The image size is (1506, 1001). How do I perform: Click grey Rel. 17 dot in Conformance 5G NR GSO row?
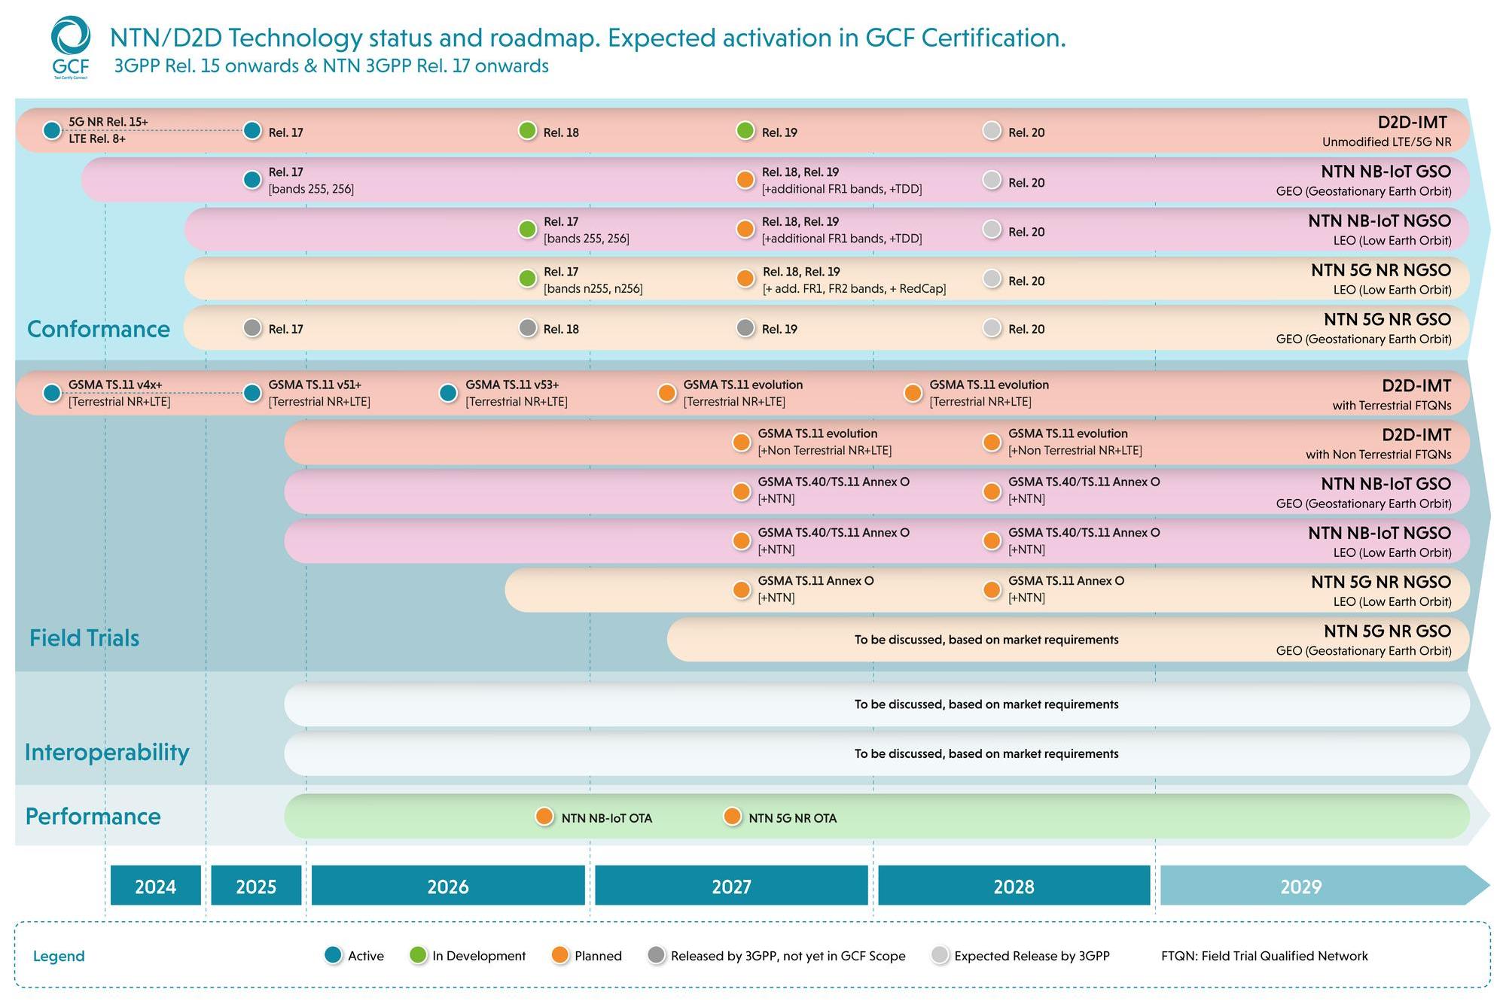[252, 327]
